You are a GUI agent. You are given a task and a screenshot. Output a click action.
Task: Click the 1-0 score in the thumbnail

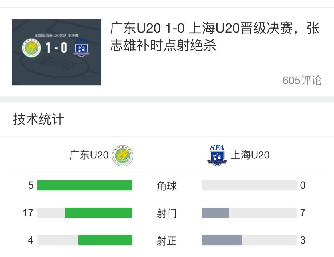coord(56,48)
